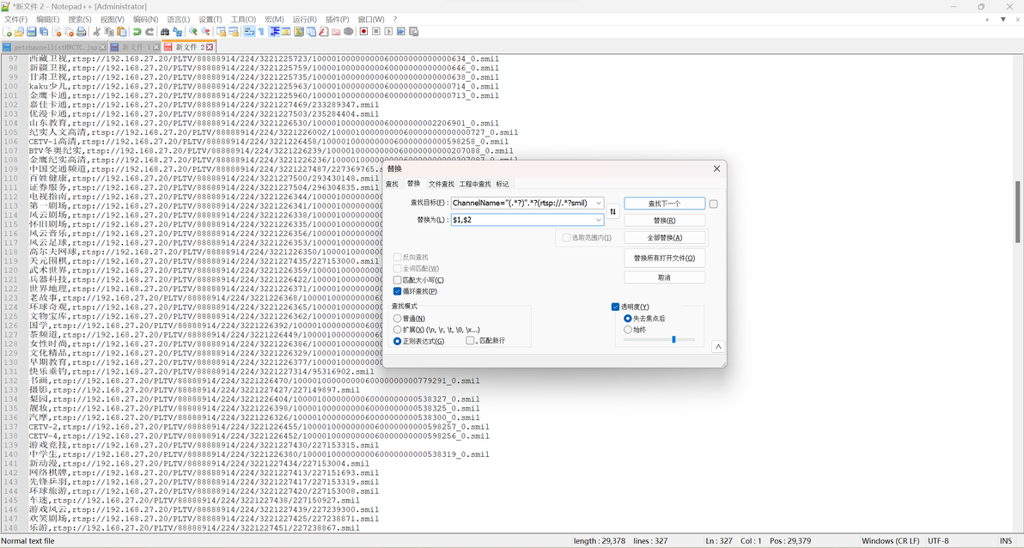
Task: Click the Close file toolbar icon
Action: [x=57, y=32]
